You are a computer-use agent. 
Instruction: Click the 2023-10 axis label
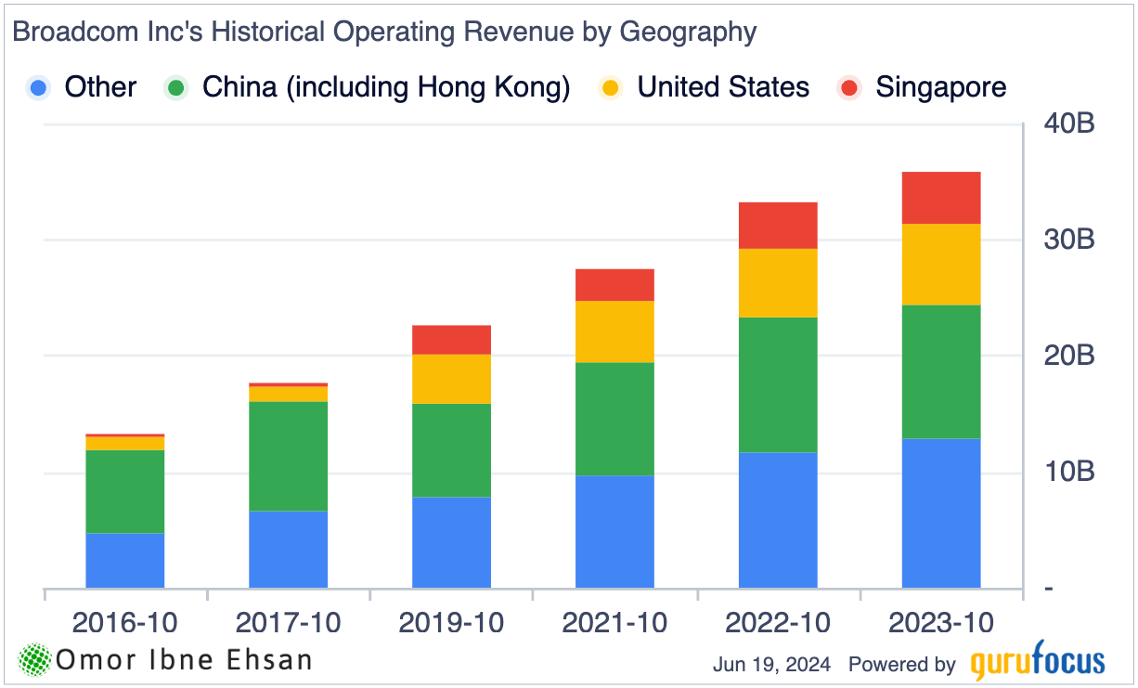click(x=941, y=622)
